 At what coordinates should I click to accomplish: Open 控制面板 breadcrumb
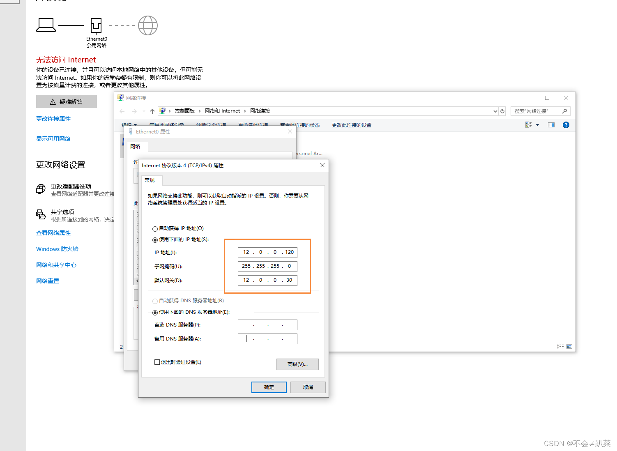click(x=185, y=111)
